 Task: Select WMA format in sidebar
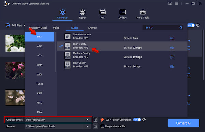(x=39, y=65)
